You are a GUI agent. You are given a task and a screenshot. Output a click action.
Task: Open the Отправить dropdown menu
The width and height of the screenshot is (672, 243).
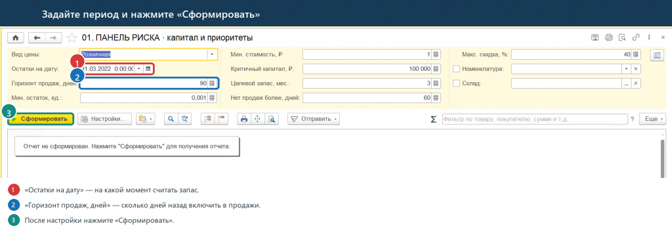[x=314, y=119]
